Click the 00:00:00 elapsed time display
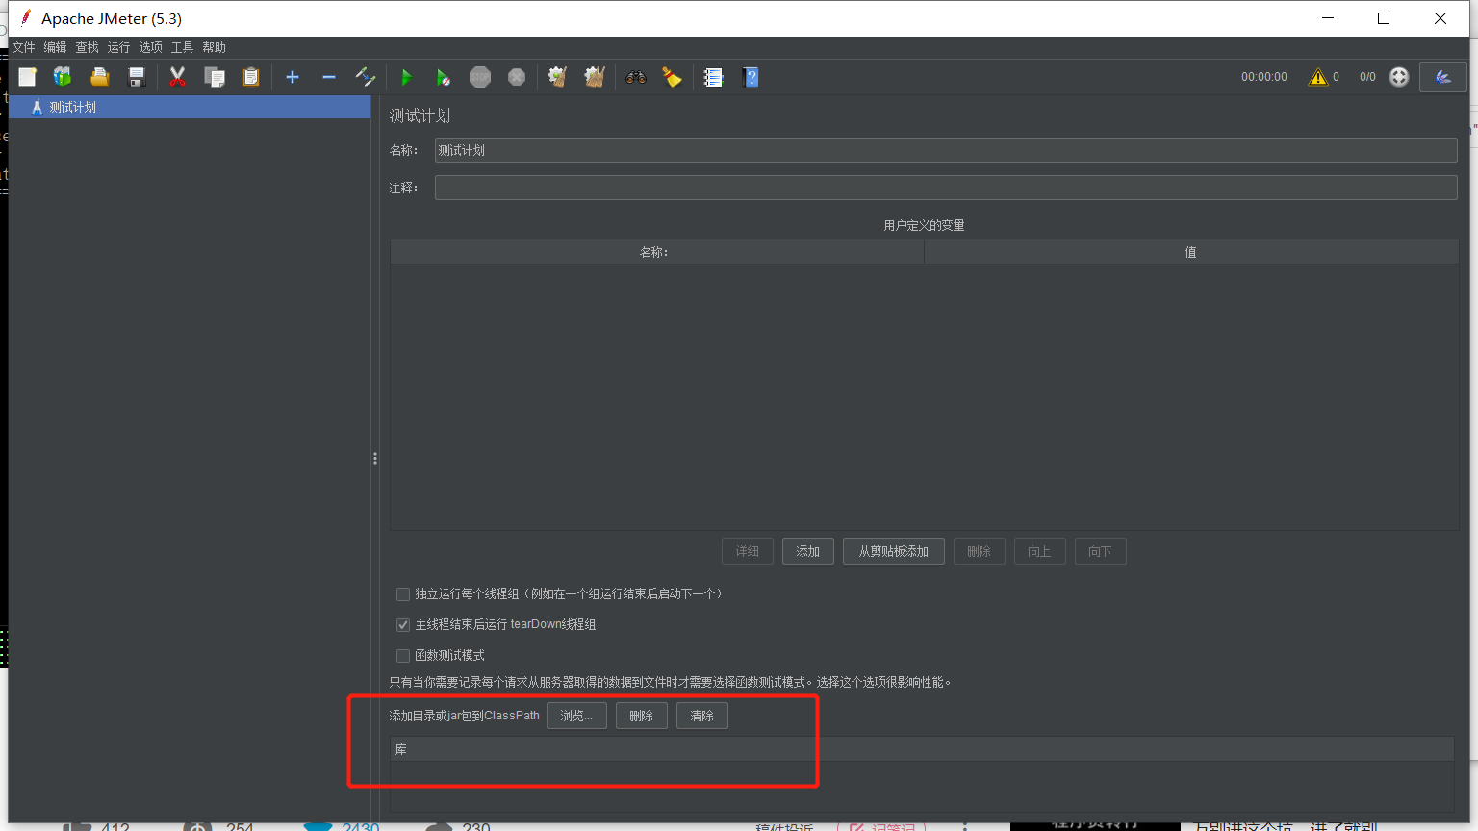The width and height of the screenshot is (1478, 831). coord(1264,77)
